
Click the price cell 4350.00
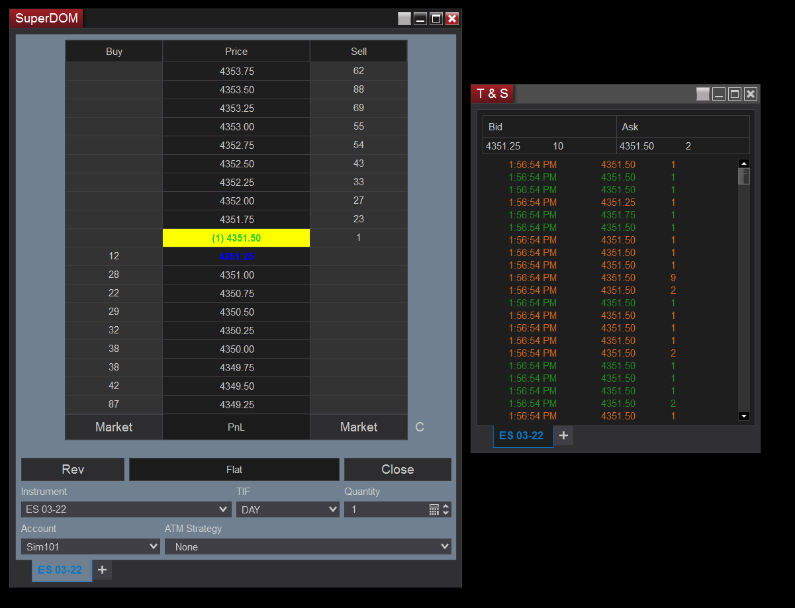point(236,349)
